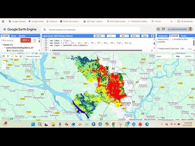Expand the FeatureCollection console entry

point(158,48)
